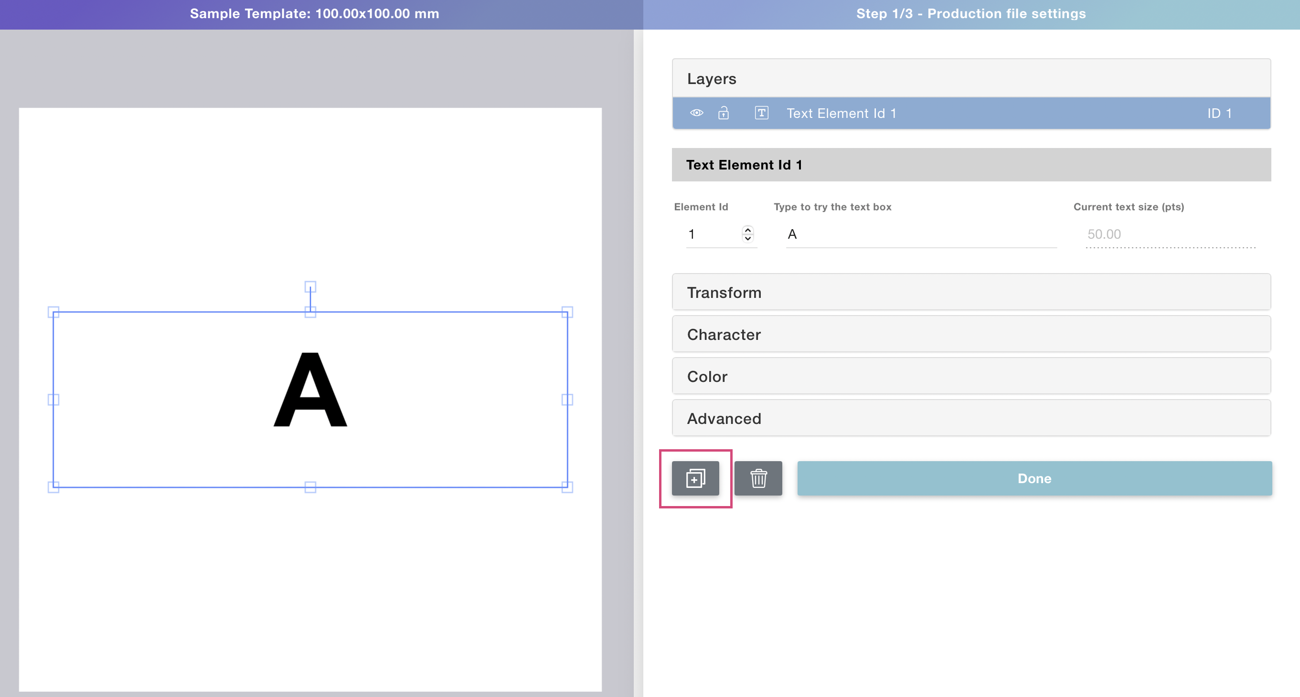This screenshot has width=1300, height=697.
Task: Expand the Transform section
Action: pos(970,292)
